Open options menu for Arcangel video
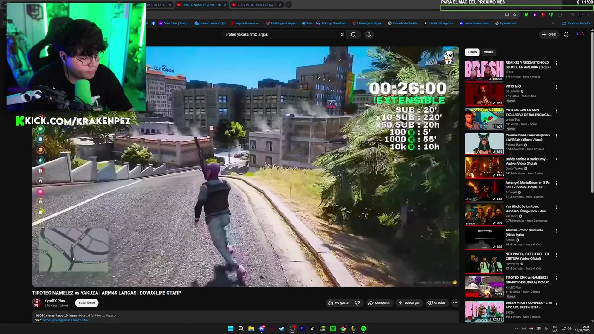This screenshot has height=334, width=594. 556,183
